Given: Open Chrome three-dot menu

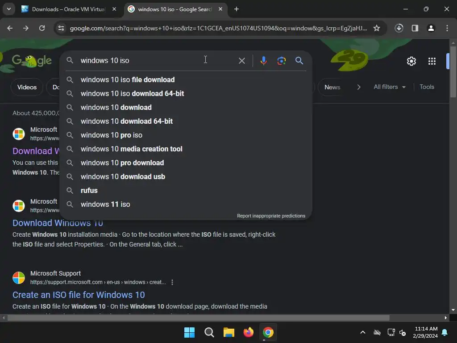Looking at the screenshot, I should click(447, 28).
